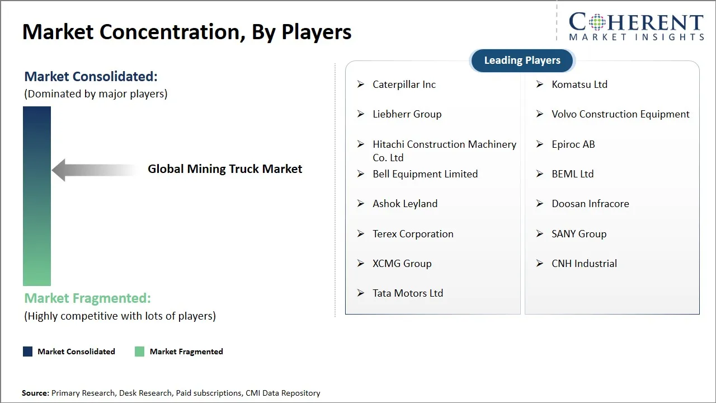Image resolution: width=716 pixels, height=403 pixels.
Task: Select the bullet marker next to Komatsu Ltd
Action: coord(540,85)
